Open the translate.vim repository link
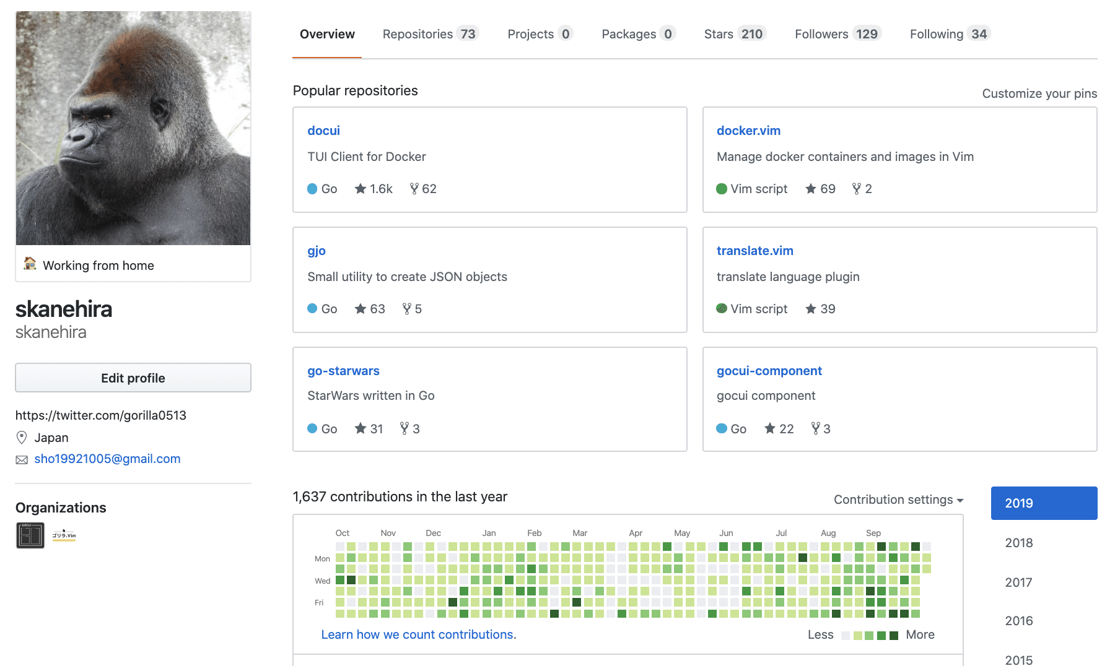Image resolution: width=1115 pixels, height=666 pixels. 755,251
